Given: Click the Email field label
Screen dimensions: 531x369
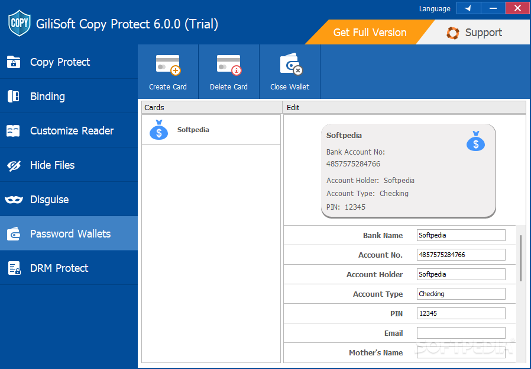Looking at the screenshot, I should 393,333.
